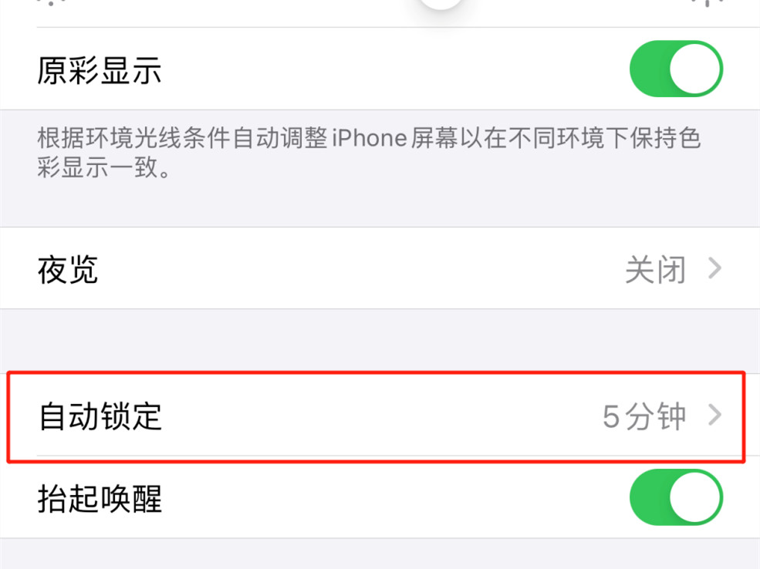The height and width of the screenshot is (569, 760).
Task: Expand 自动锁定 options with its chevron
Action: coord(715,415)
